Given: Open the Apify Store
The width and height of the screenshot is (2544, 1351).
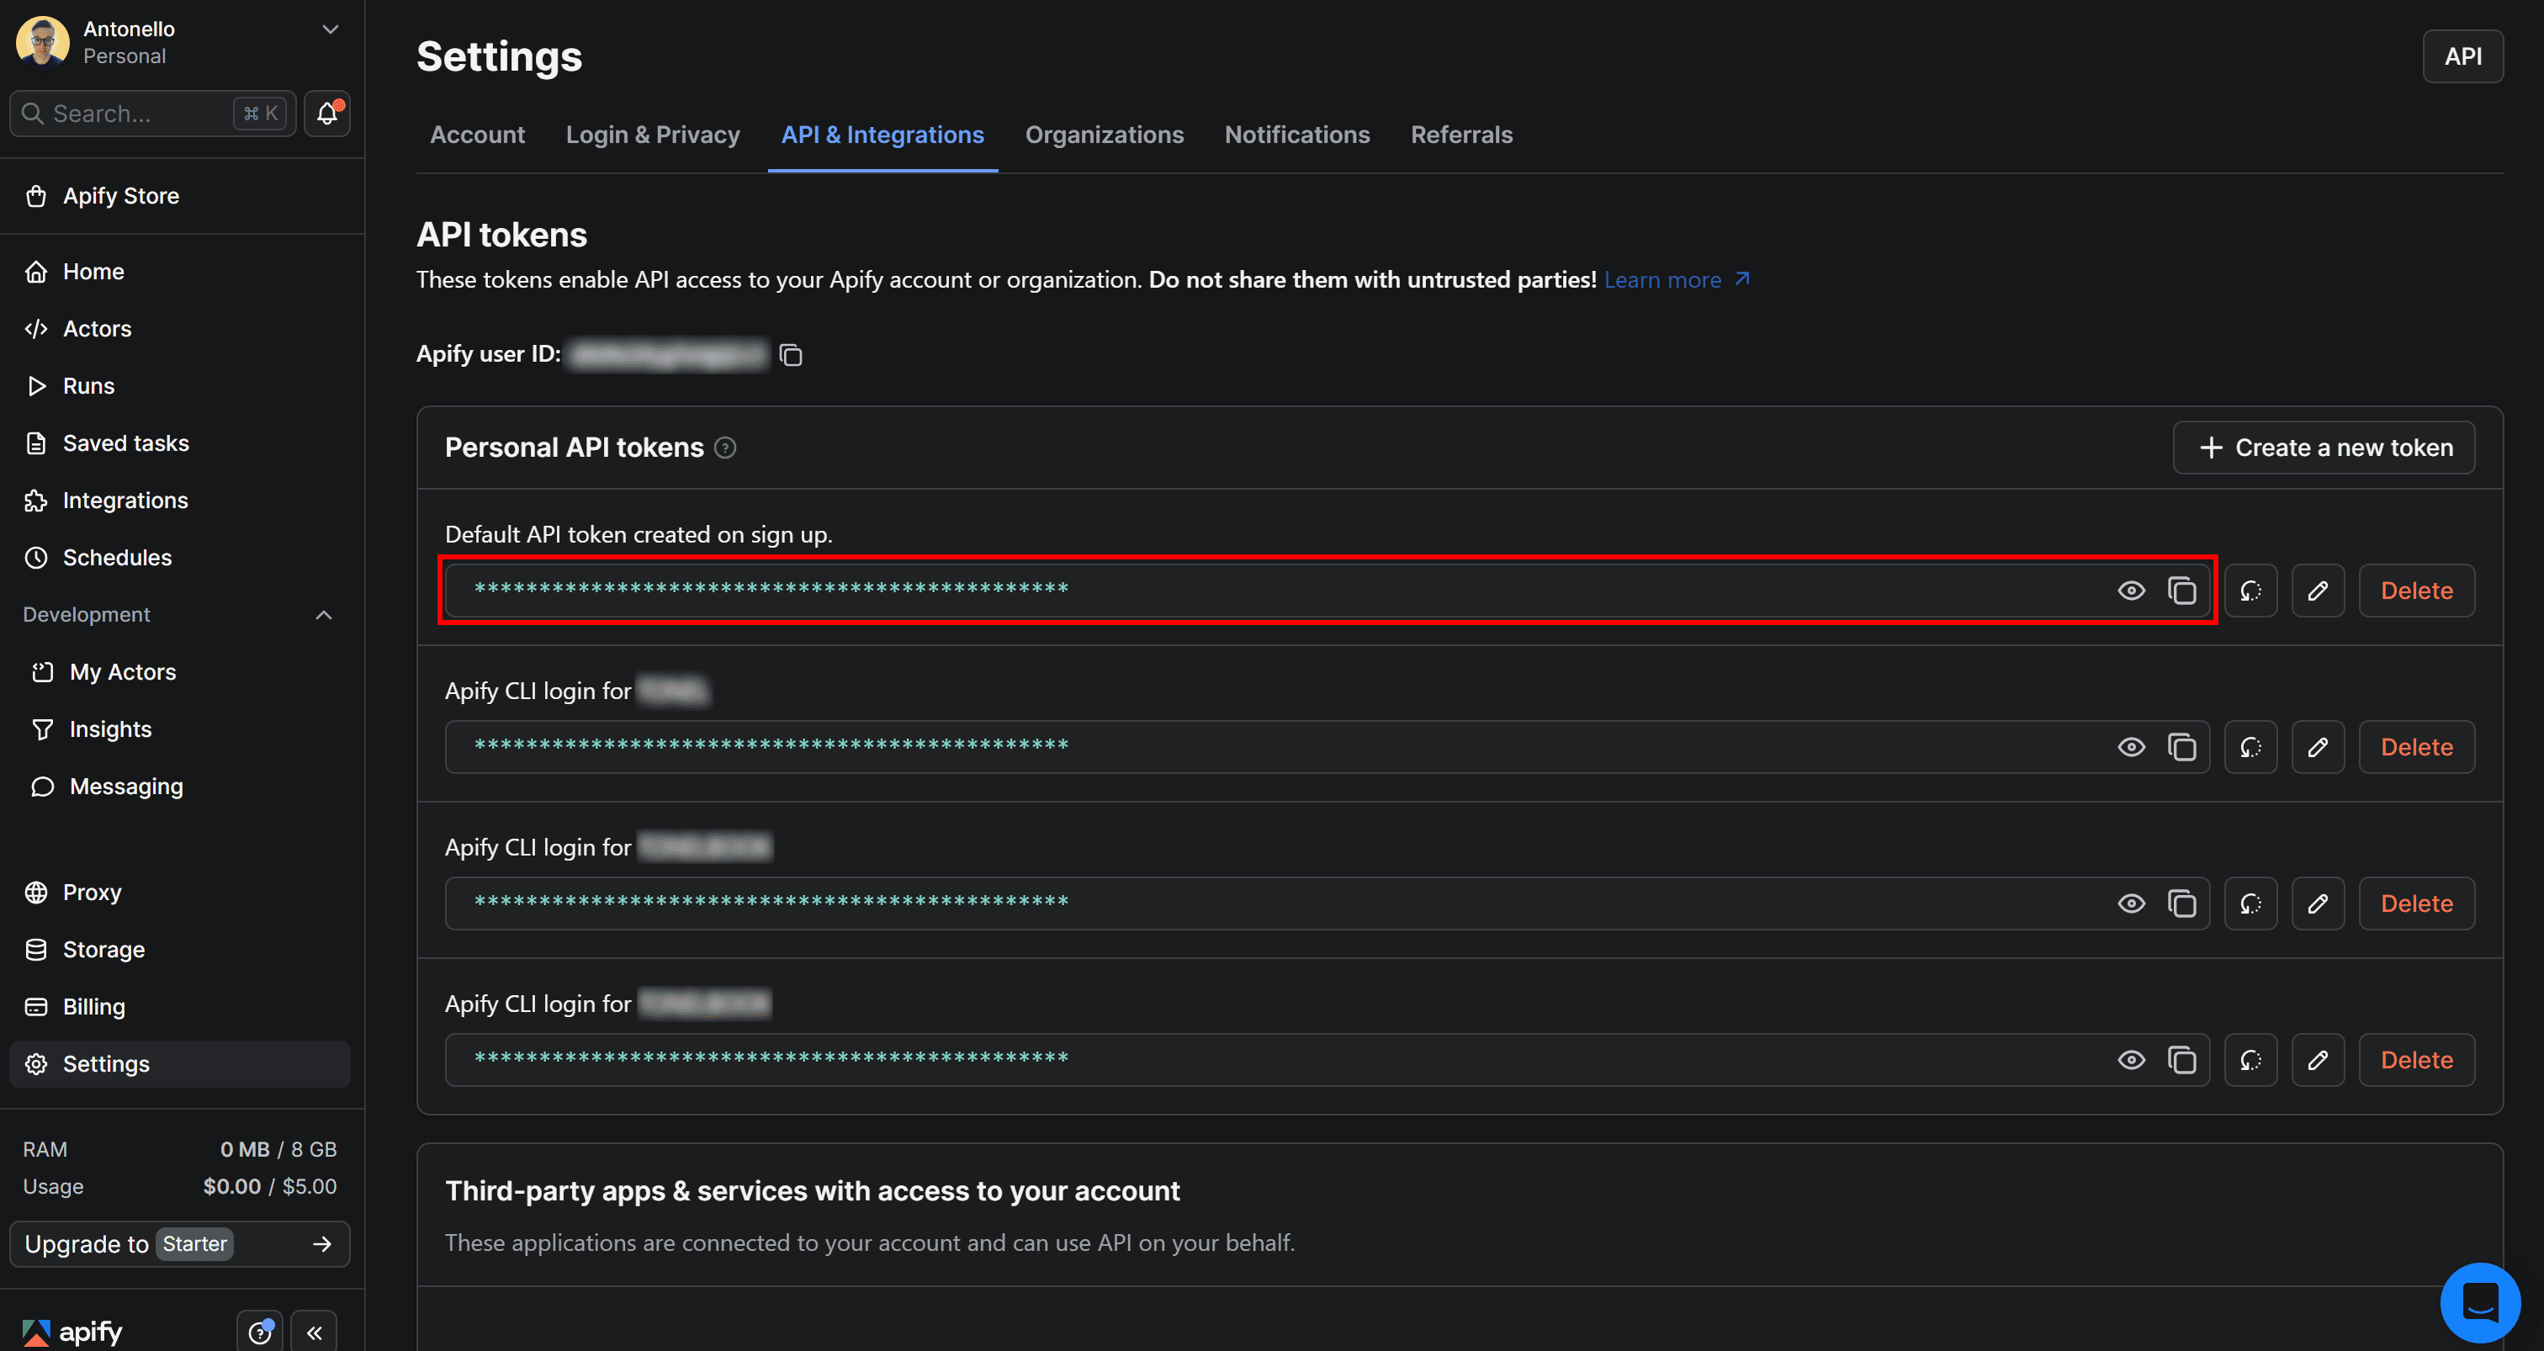Looking at the screenshot, I should (120, 195).
